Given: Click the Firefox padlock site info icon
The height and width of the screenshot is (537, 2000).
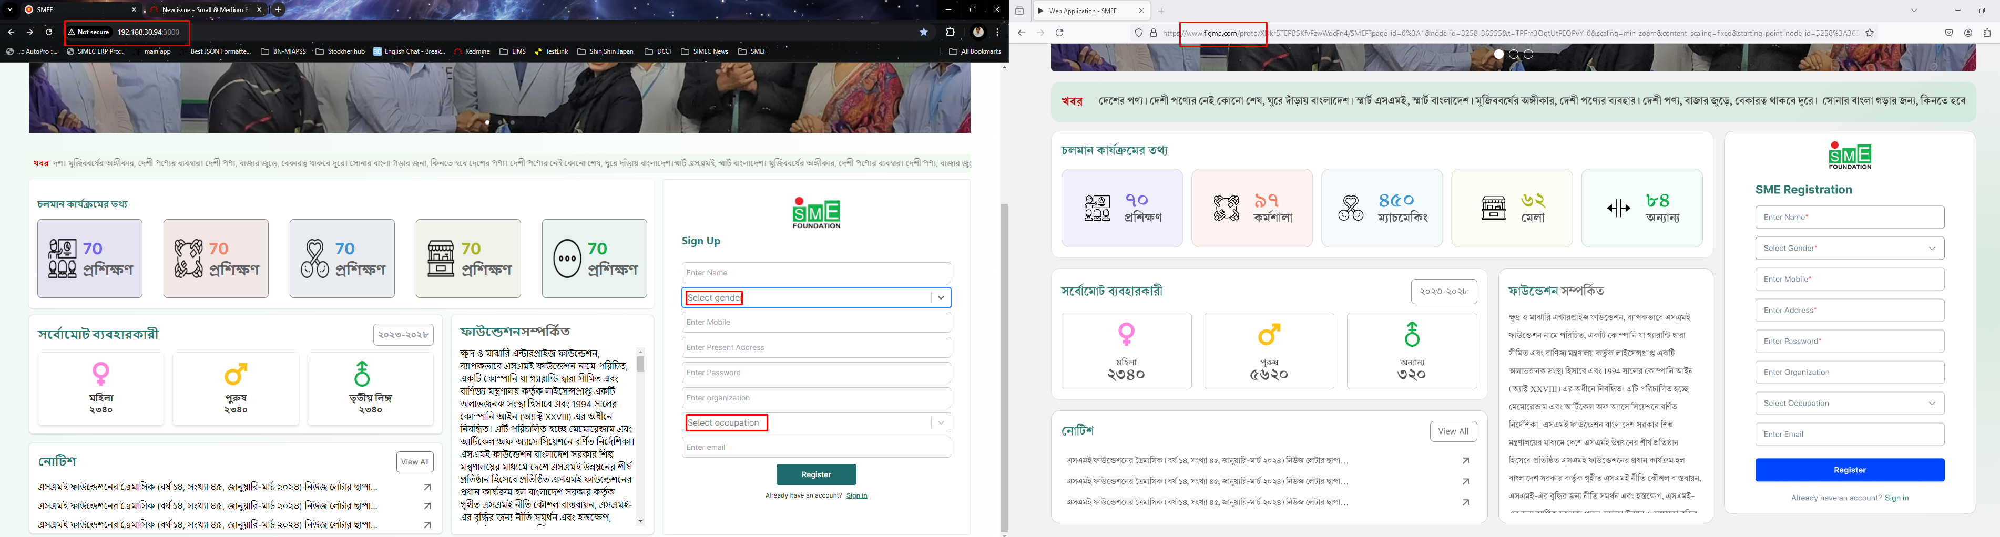Looking at the screenshot, I should click(1154, 33).
